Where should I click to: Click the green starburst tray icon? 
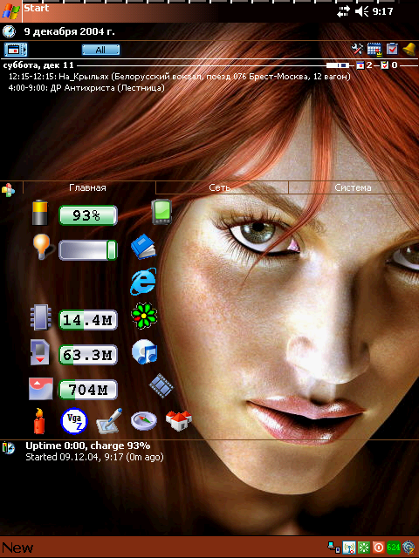pos(364,548)
